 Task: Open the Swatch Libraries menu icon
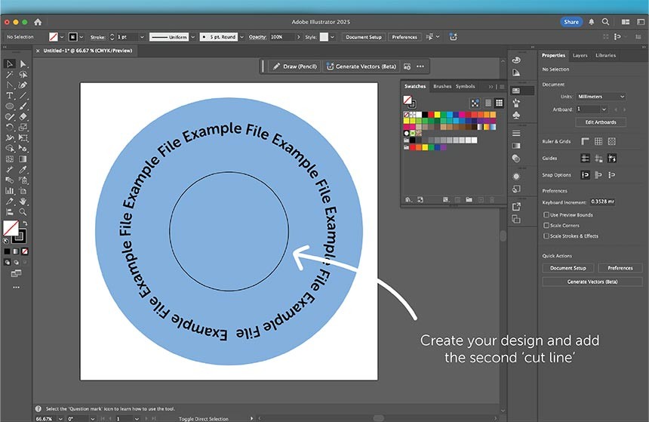[408, 199]
